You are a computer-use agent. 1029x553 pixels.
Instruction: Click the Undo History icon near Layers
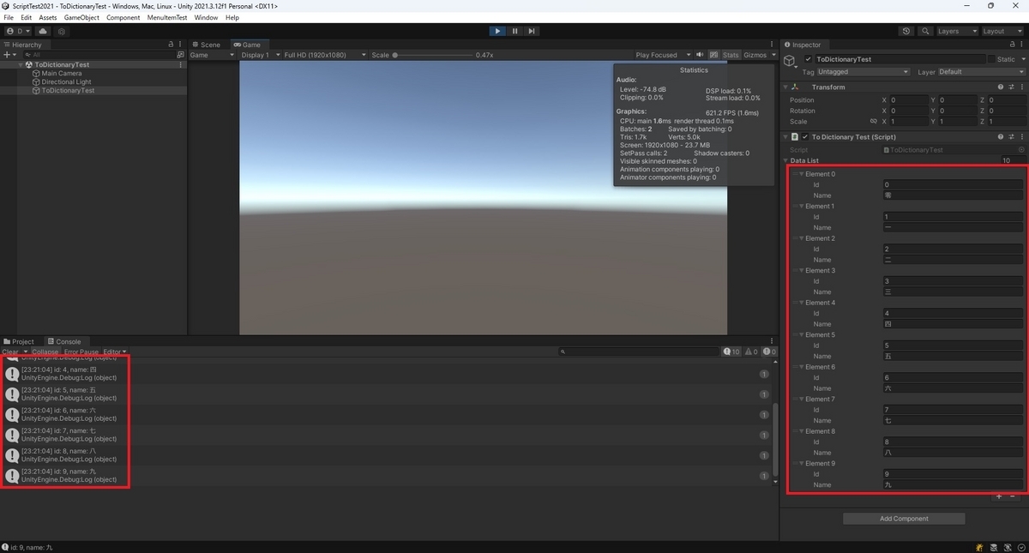click(906, 31)
